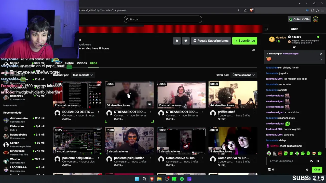The width and height of the screenshot is (326, 183).
Task: Toggle the heart follow button
Action: pos(186,41)
